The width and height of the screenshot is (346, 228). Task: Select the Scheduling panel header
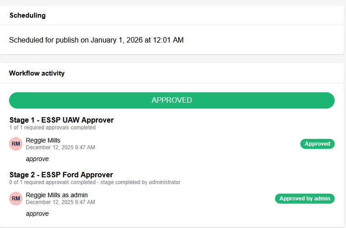pyautogui.click(x=28, y=15)
